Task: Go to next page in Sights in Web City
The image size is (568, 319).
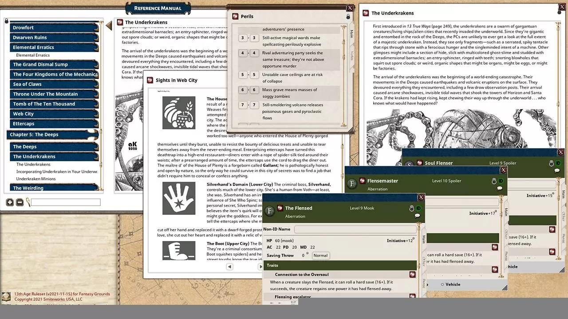Action: point(260,266)
